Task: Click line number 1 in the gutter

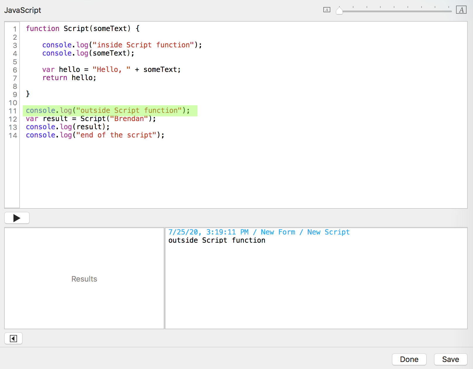Action: 15,29
